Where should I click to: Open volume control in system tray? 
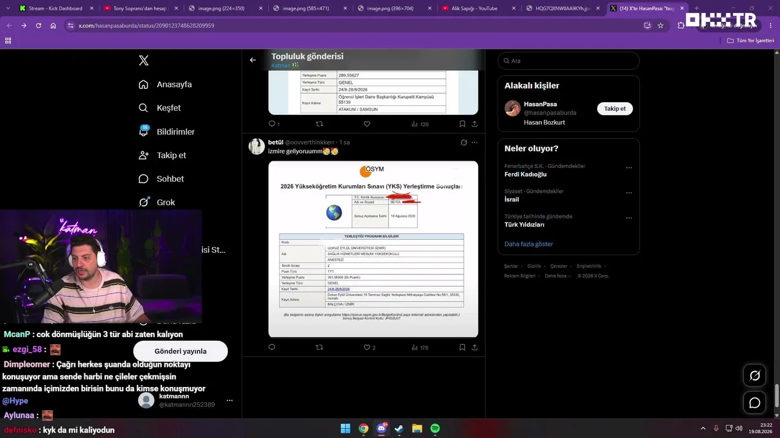pos(739,428)
